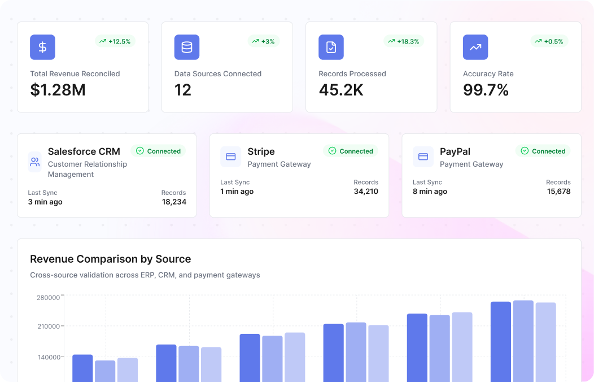Click the users icon beside Salesforce CRM
Viewport: 594px width, 382px height.
click(35, 162)
